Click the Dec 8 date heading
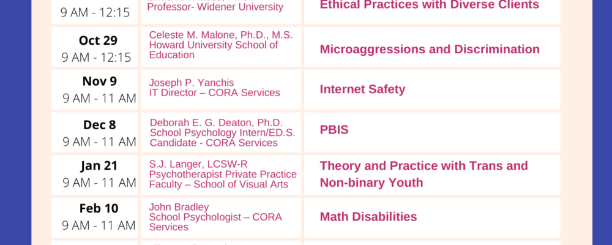This screenshot has width=612, height=245. coord(99,125)
